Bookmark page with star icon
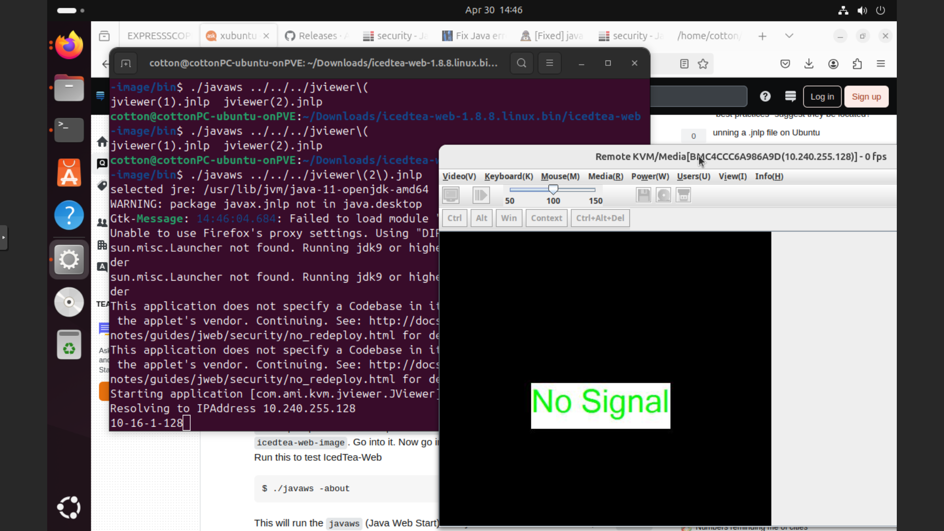Screen dimensions: 944x531 (703, 64)
